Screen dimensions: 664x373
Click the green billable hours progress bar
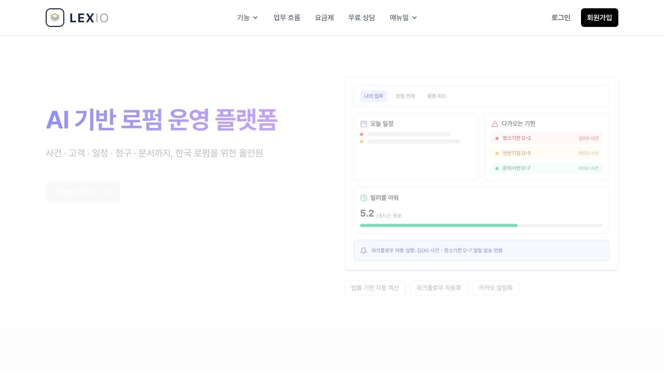pos(438,225)
